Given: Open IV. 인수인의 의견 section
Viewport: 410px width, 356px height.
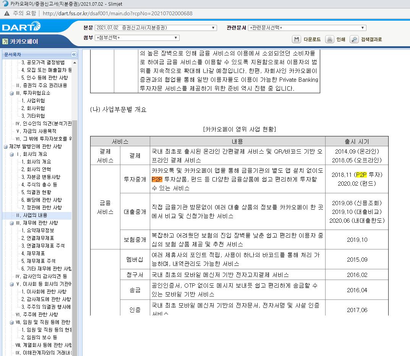Looking at the screenshot, I should click(44, 123).
